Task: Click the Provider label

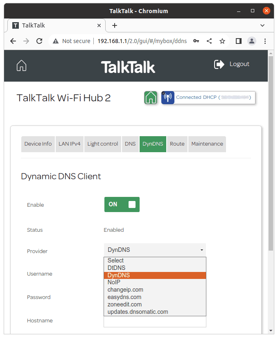Action: point(37,251)
